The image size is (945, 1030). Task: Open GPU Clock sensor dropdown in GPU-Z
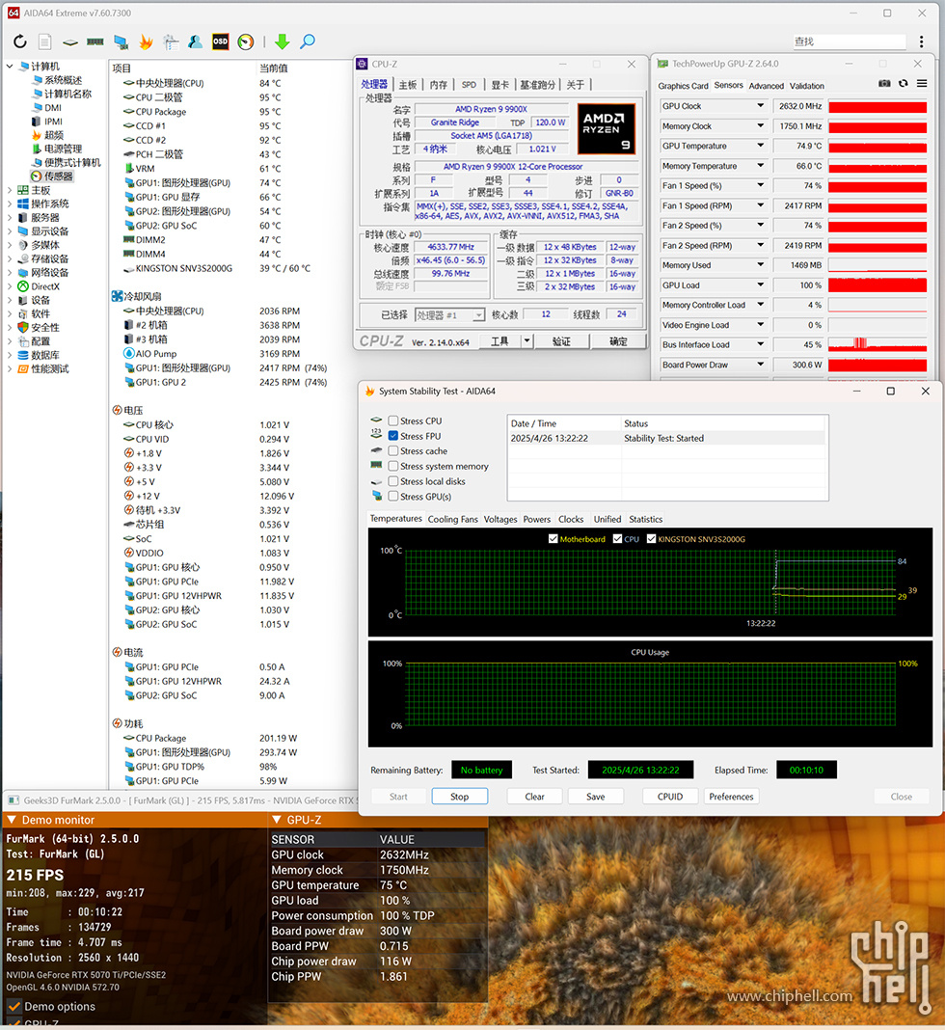[x=761, y=106]
